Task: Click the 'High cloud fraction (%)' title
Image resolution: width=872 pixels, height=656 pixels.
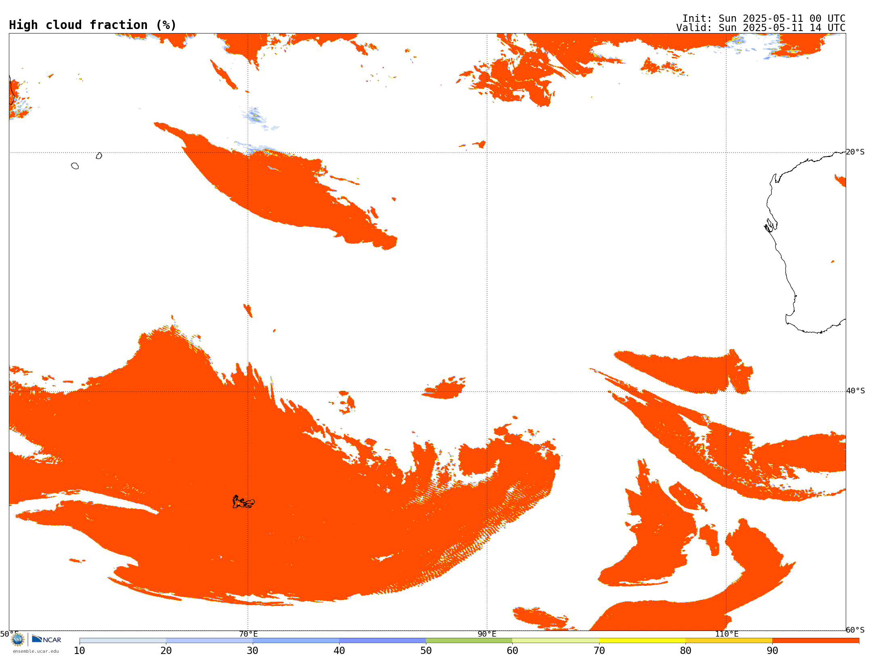Action: tap(92, 25)
